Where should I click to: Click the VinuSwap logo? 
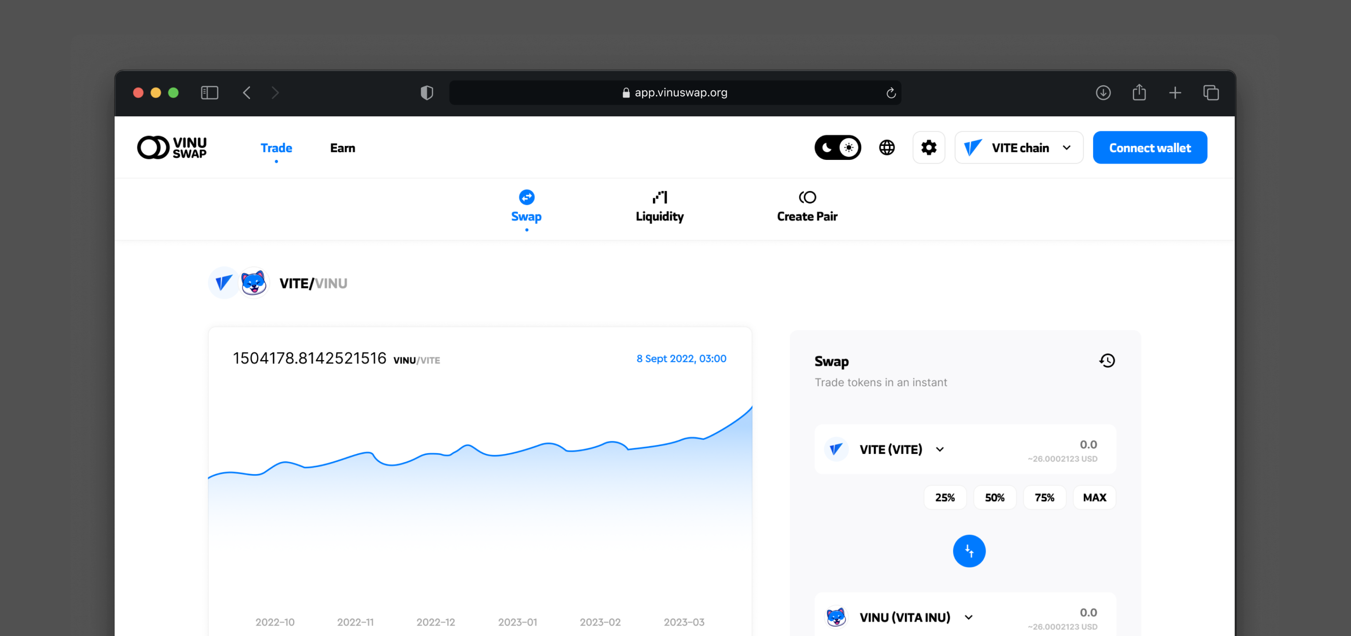point(172,147)
